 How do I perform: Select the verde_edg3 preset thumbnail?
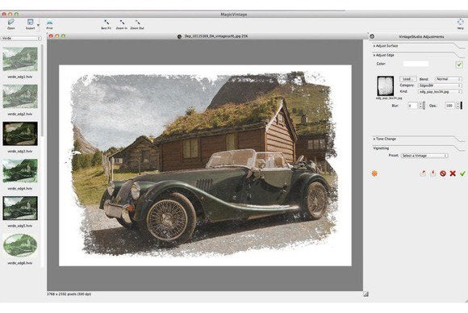(20, 134)
